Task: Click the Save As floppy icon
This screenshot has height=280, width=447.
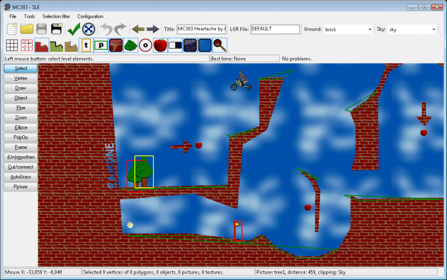Action: [x=57, y=29]
